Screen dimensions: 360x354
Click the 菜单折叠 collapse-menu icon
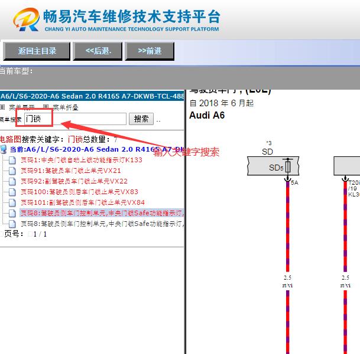tap(46, 107)
